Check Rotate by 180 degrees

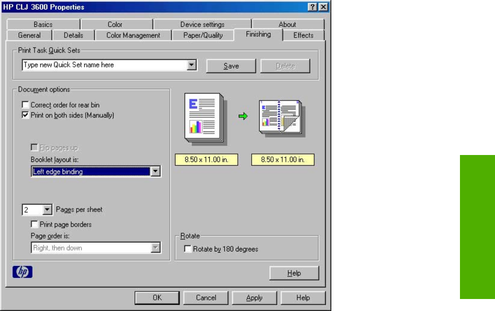coord(188,249)
